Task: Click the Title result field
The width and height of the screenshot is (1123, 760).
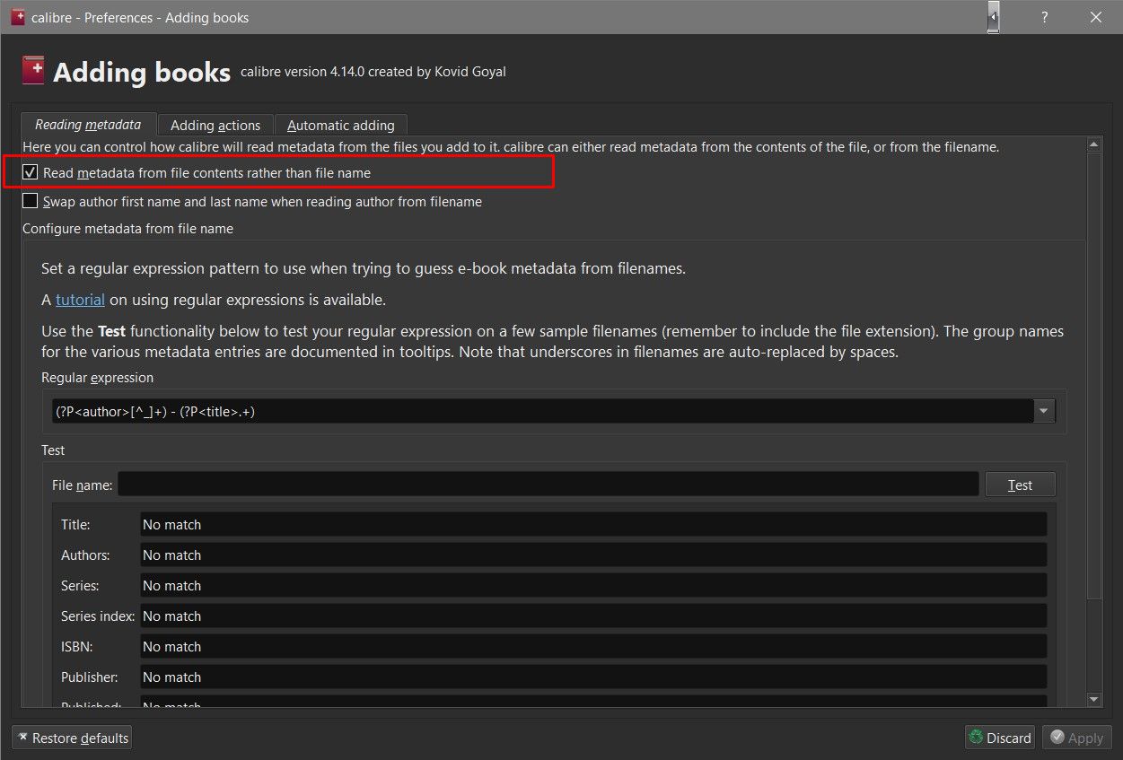Action: pos(593,525)
